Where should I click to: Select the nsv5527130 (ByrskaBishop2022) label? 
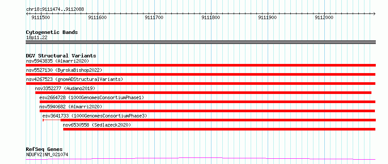tap(64, 70)
